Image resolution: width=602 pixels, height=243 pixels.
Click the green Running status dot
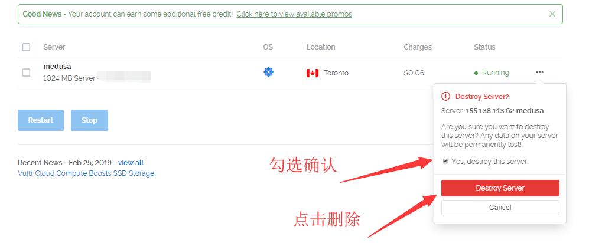[x=476, y=73]
